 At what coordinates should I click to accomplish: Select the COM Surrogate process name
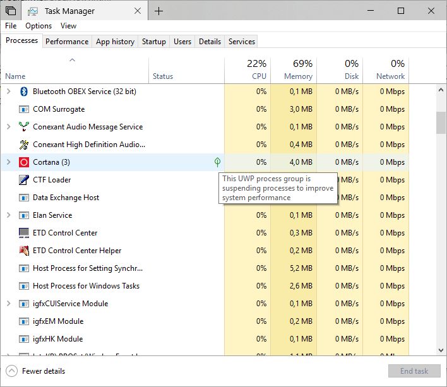click(x=59, y=109)
